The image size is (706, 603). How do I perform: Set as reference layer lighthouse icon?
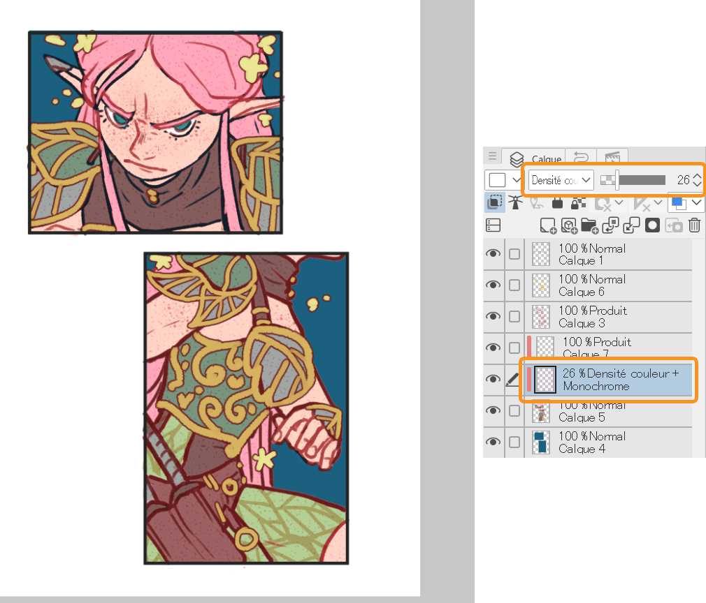point(516,203)
